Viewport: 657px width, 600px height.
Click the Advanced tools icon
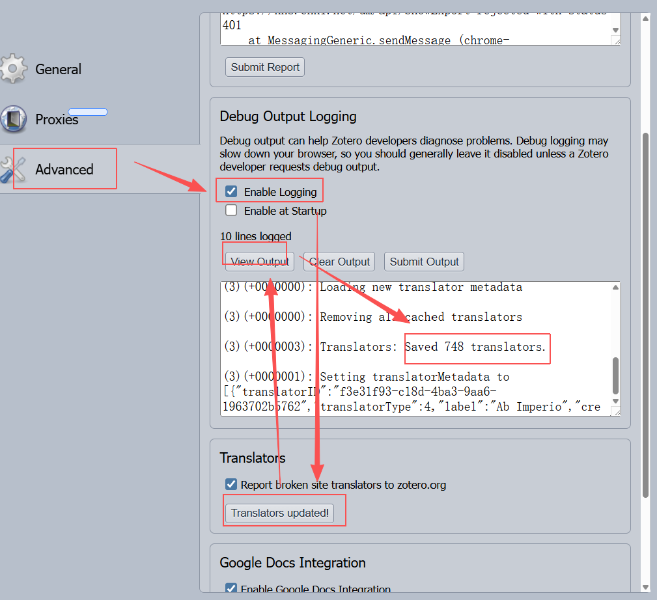pyautogui.click(x=12, y=170)
